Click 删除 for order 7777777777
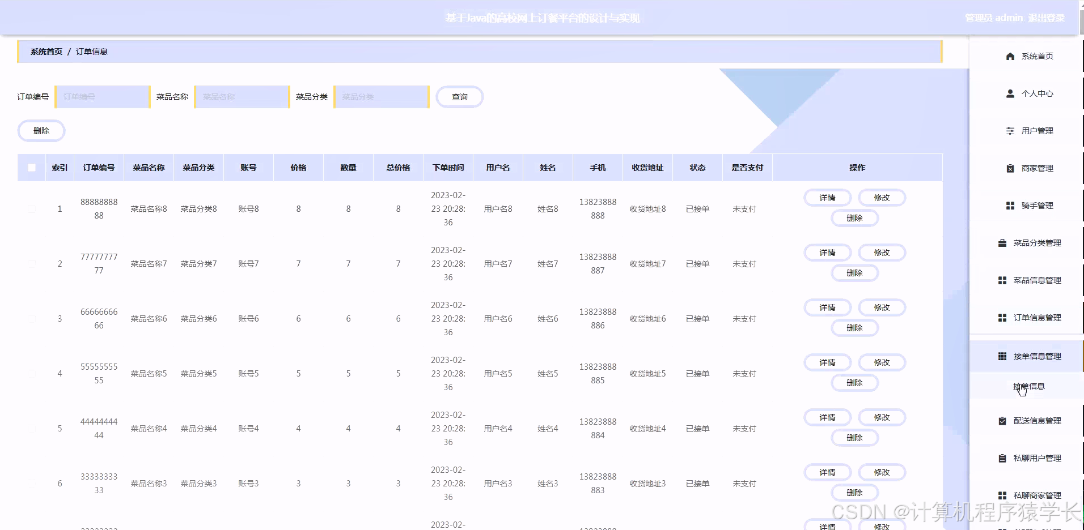Screen dimensions: 1084x530 [x=854, y=273]
